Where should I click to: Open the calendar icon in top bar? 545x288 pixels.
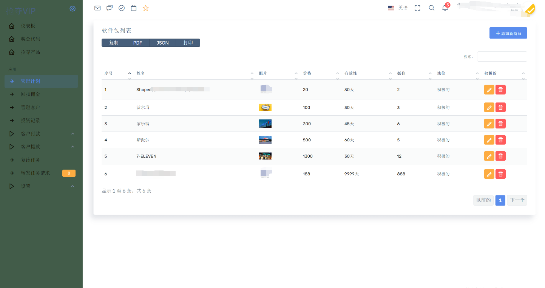click(x=134, y=8)
